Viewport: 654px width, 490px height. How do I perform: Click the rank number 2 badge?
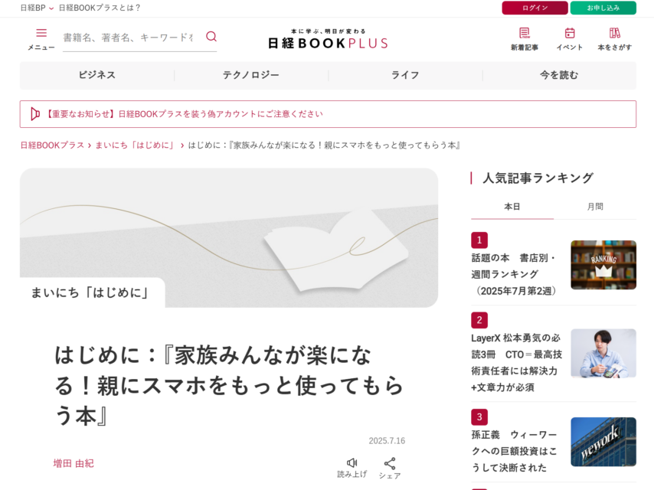click(479, 320)
